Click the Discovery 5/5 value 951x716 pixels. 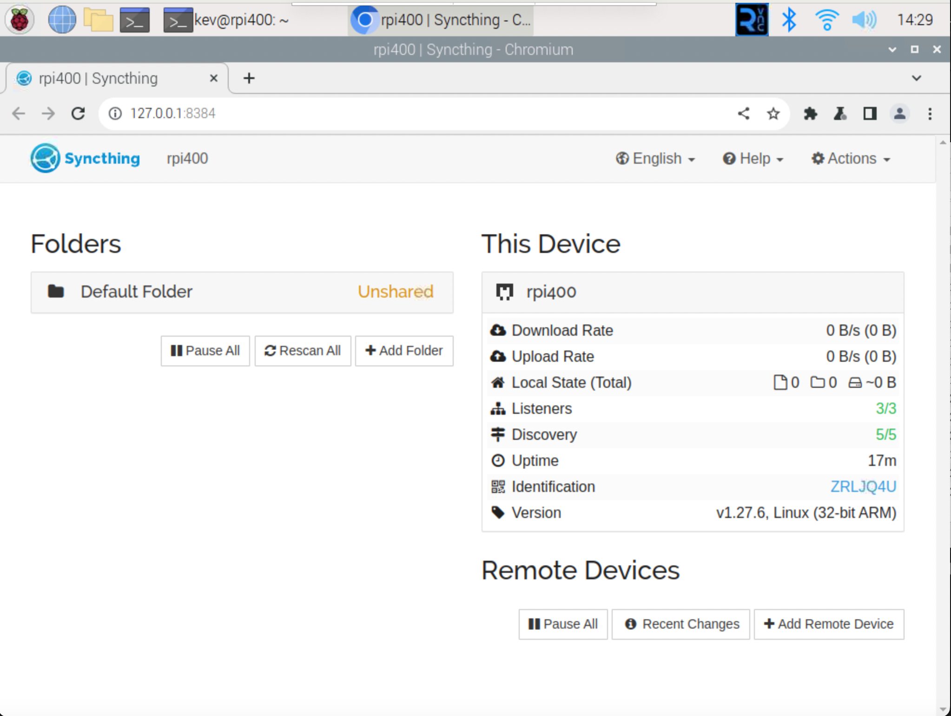click(x=886, y=434)
